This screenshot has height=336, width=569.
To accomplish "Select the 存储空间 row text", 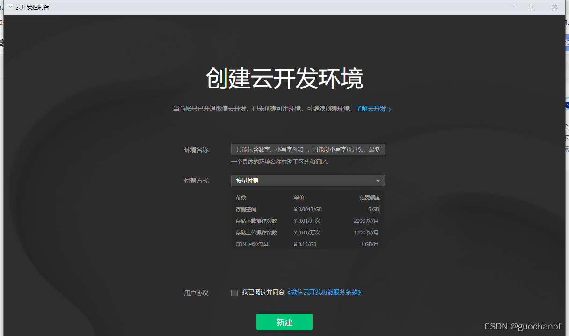I will coord(246,210).
